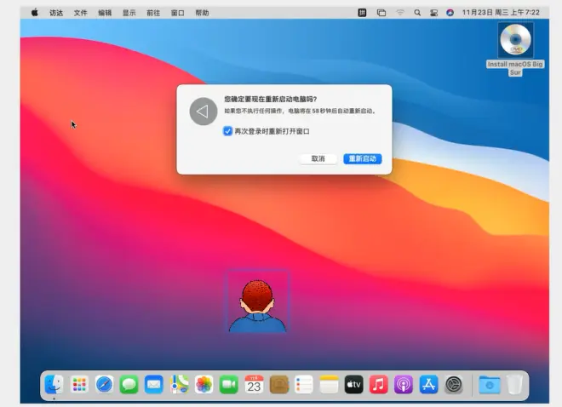Open Notes app in the Dock

[329, 385]
